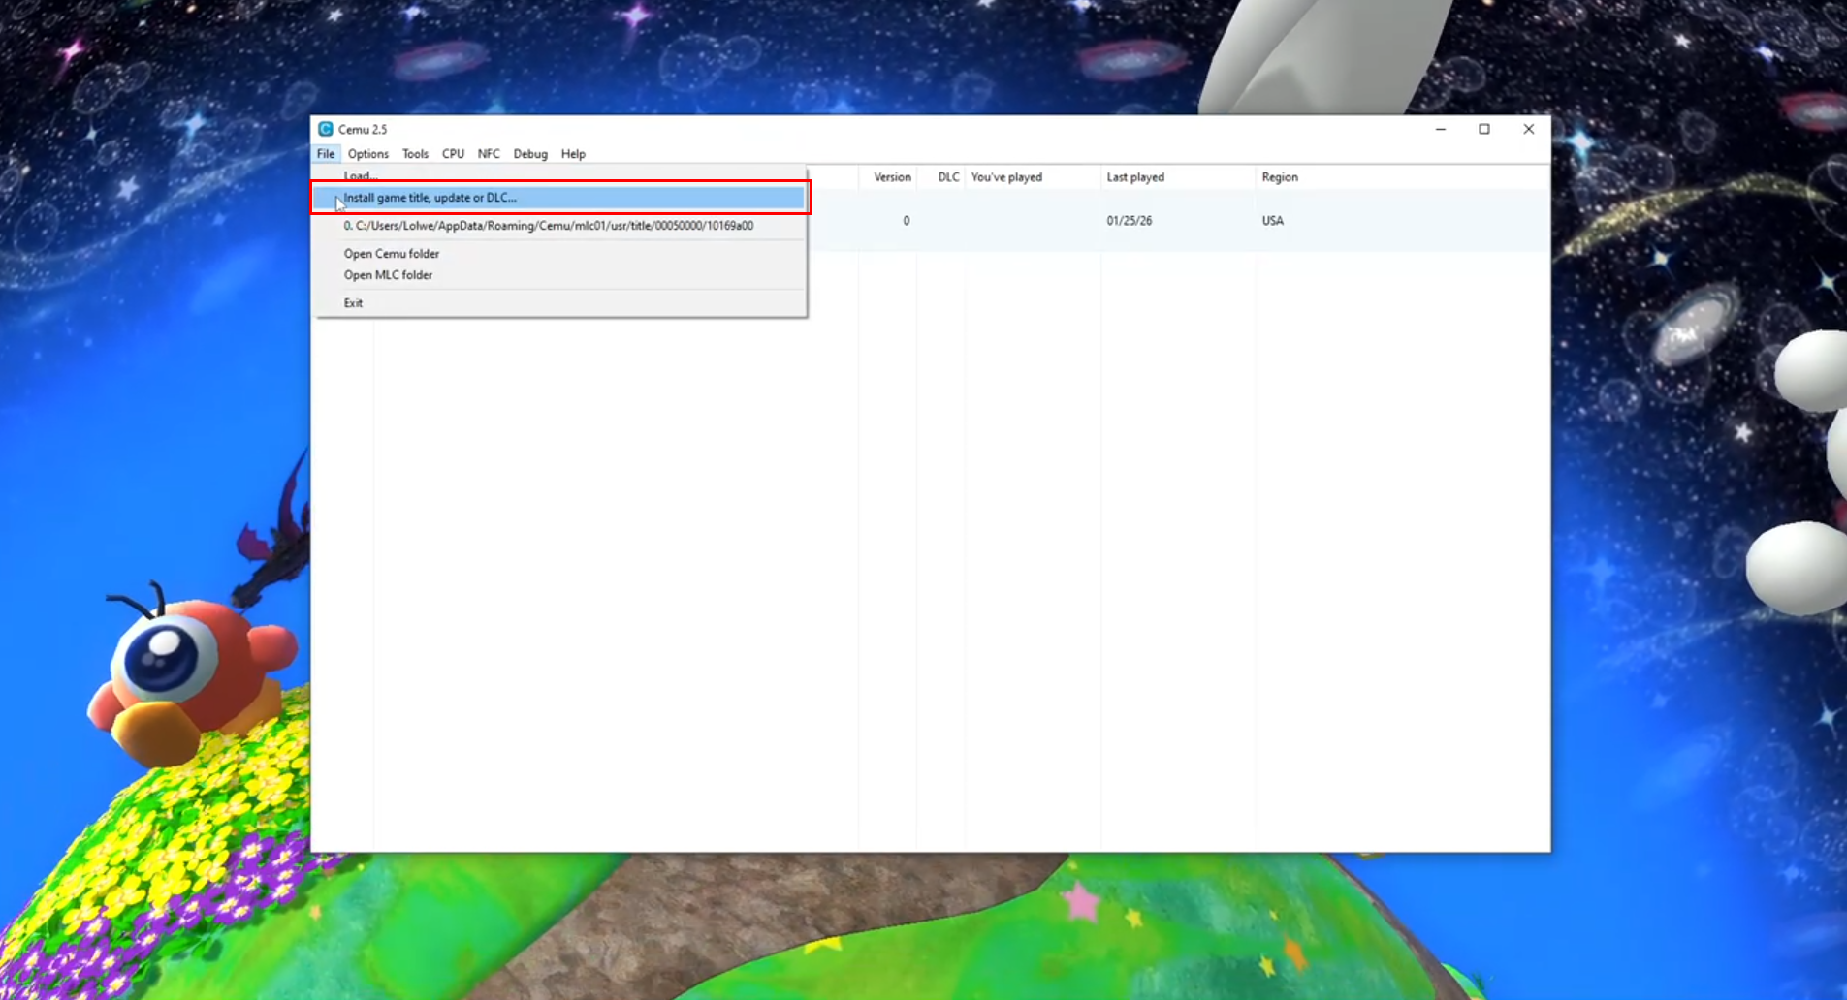The width and height of the screenshot is (1847, 1000).
Task: Select "Open Cemu folder"
Action: [391, 253]
